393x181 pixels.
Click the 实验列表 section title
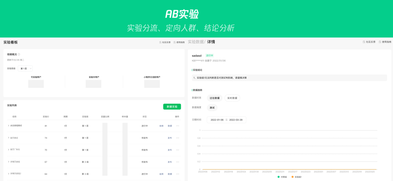click(12, 106)
